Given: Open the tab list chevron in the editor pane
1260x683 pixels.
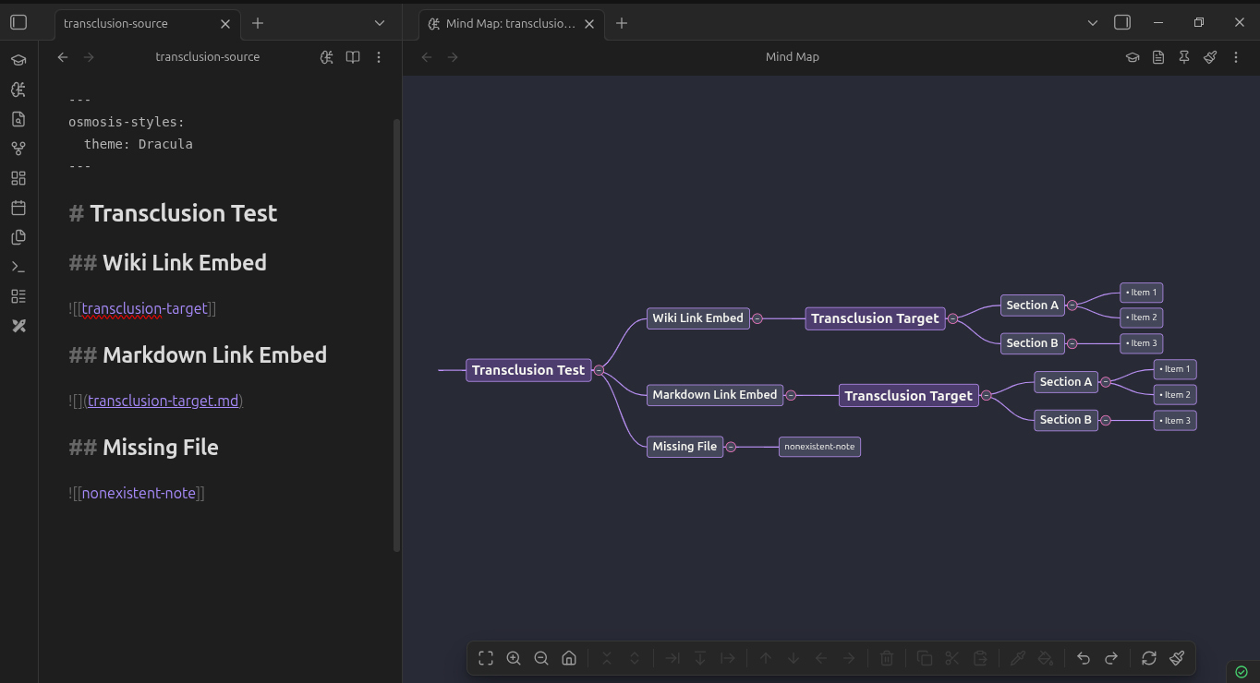Looking at the screenshot, I should coord(379,23).
